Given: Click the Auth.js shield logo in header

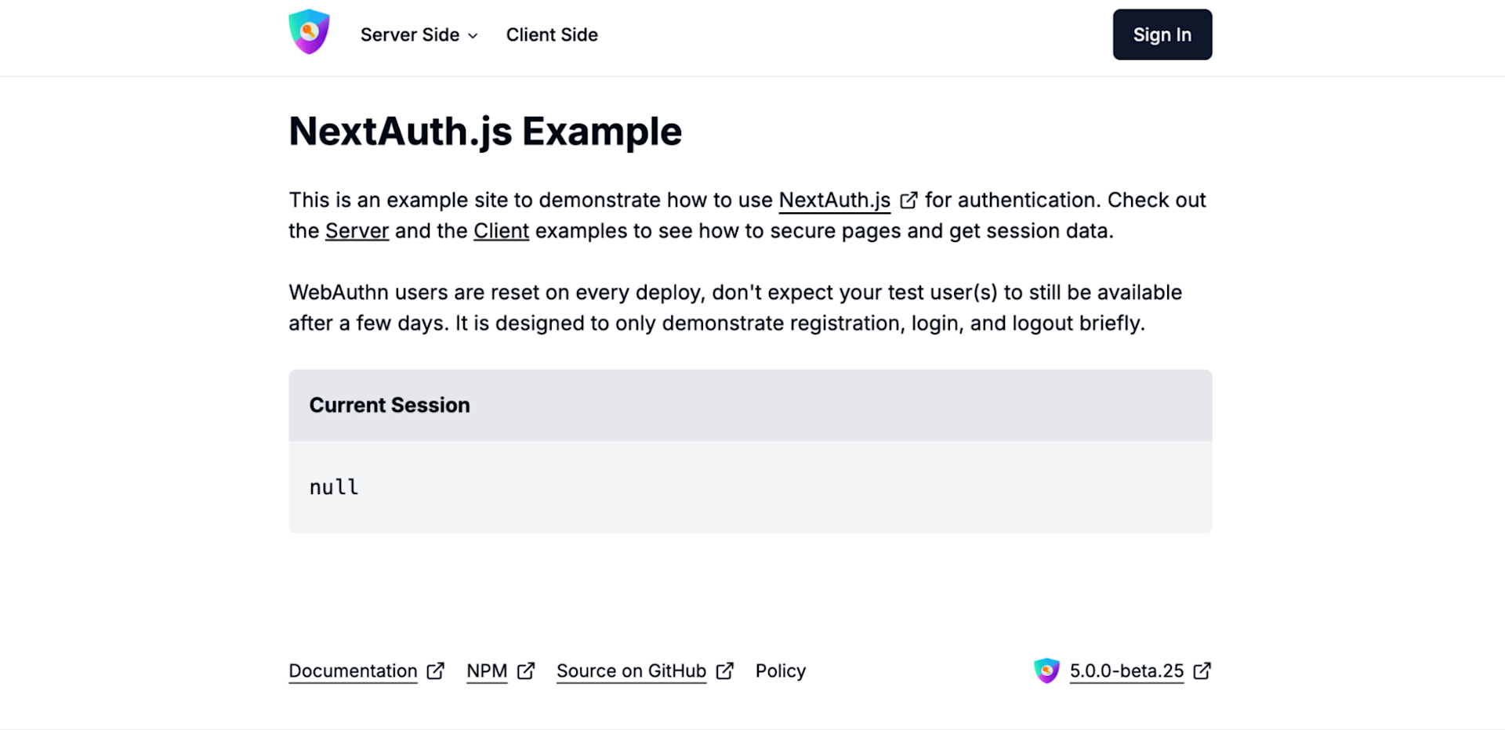Looking at the screenshot, I should click(309, 32).
